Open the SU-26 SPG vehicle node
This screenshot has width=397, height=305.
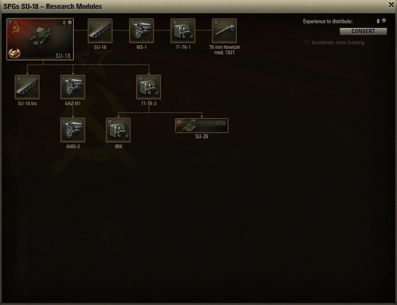(202, 125)
